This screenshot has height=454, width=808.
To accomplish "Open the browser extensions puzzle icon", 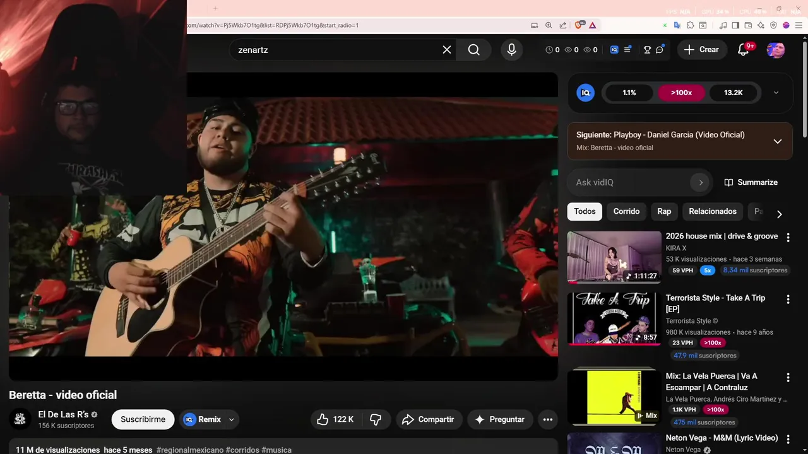I will [x=690, y=25].
